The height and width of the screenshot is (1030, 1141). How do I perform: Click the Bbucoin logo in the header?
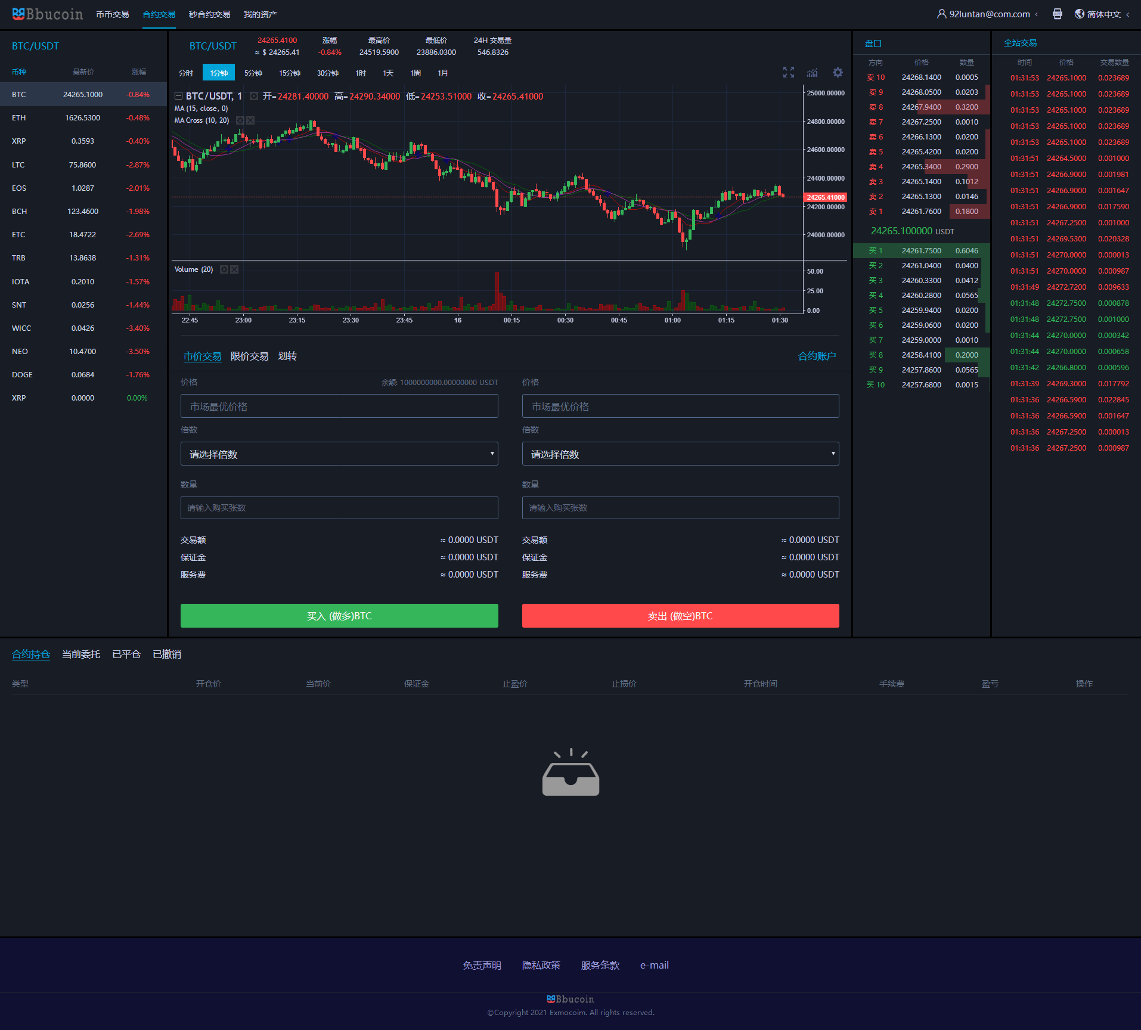48,14
